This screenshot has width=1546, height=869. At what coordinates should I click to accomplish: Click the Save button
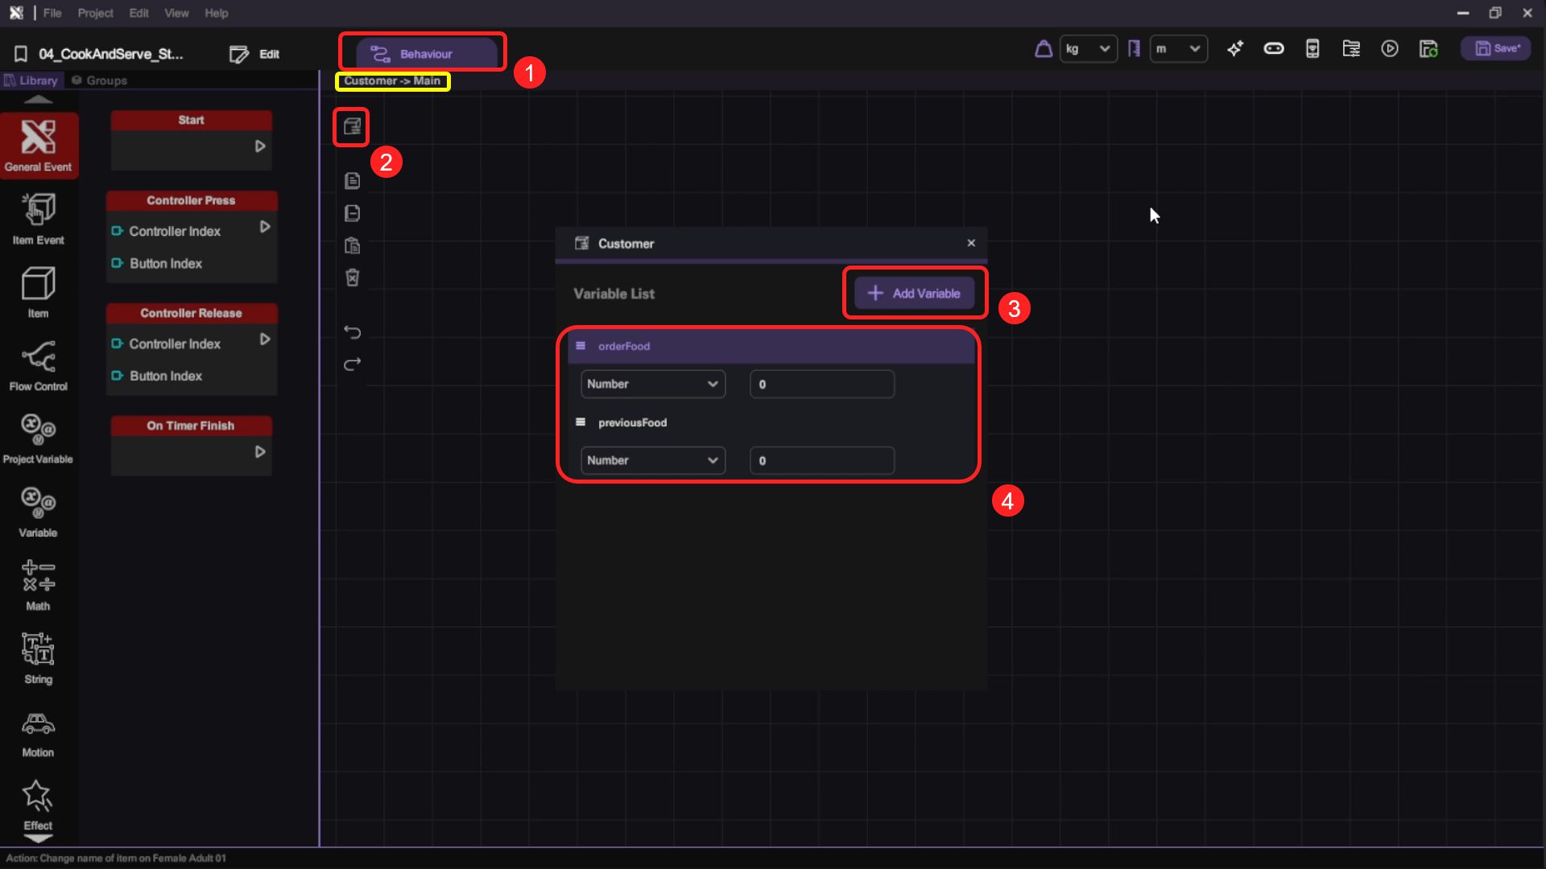1496,49
